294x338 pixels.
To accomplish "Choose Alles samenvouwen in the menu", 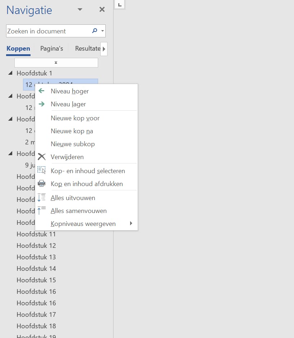I will pyautogui.click(x=86, y=211).
